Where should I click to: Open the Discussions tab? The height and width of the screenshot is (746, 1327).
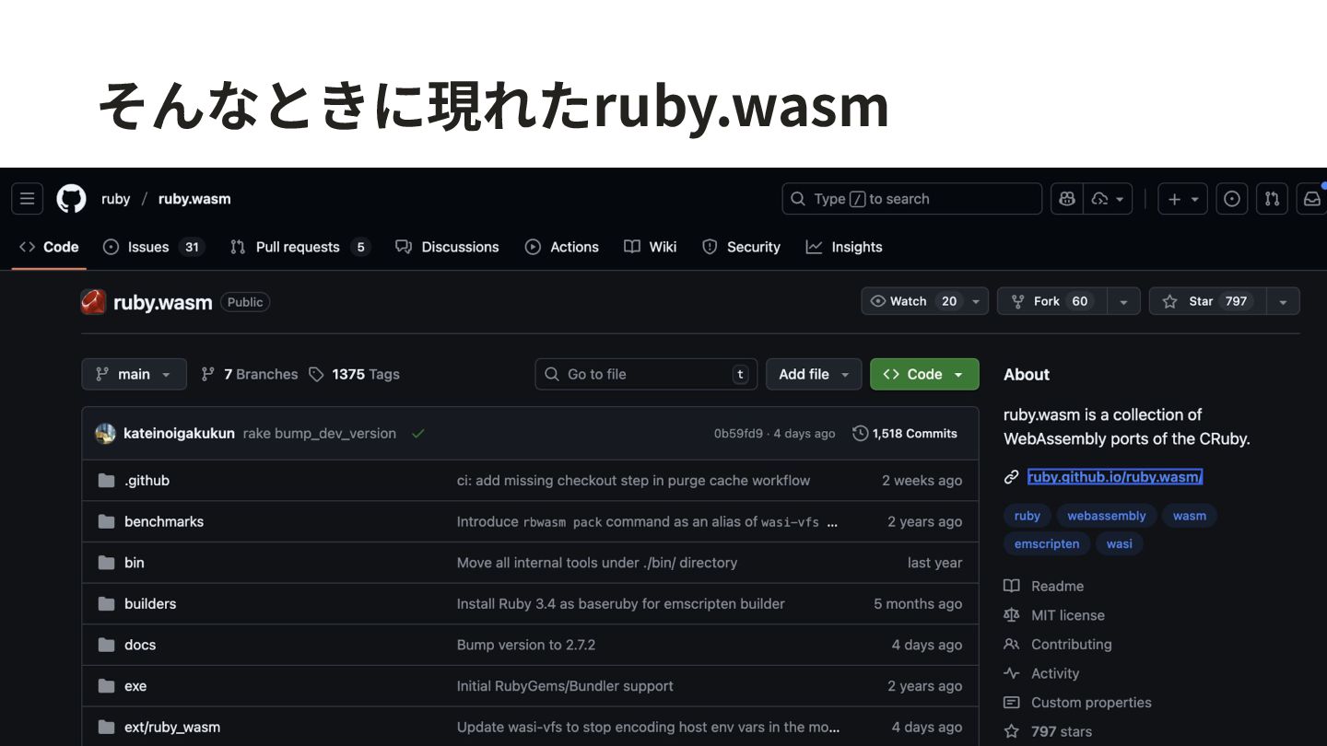coord(447,247)
